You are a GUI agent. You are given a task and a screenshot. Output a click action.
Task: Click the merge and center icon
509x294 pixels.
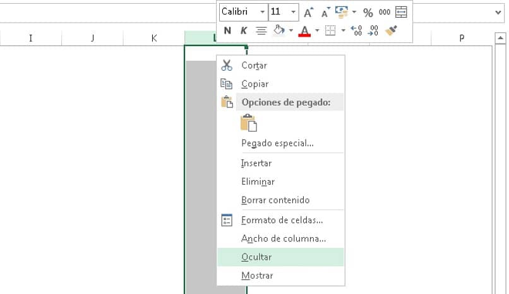[401, 12]
